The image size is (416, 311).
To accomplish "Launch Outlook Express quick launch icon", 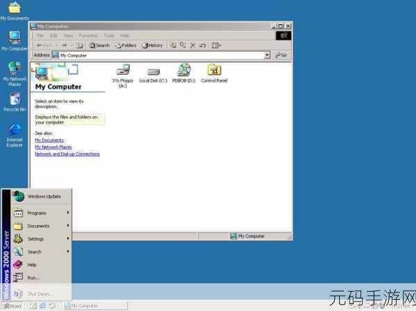I will [52, 306].
